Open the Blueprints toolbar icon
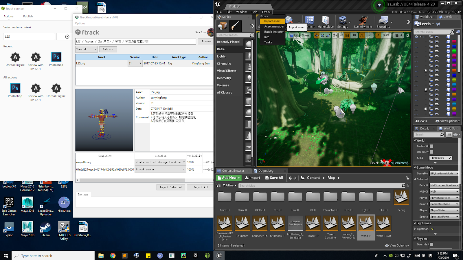 point(383,22)
